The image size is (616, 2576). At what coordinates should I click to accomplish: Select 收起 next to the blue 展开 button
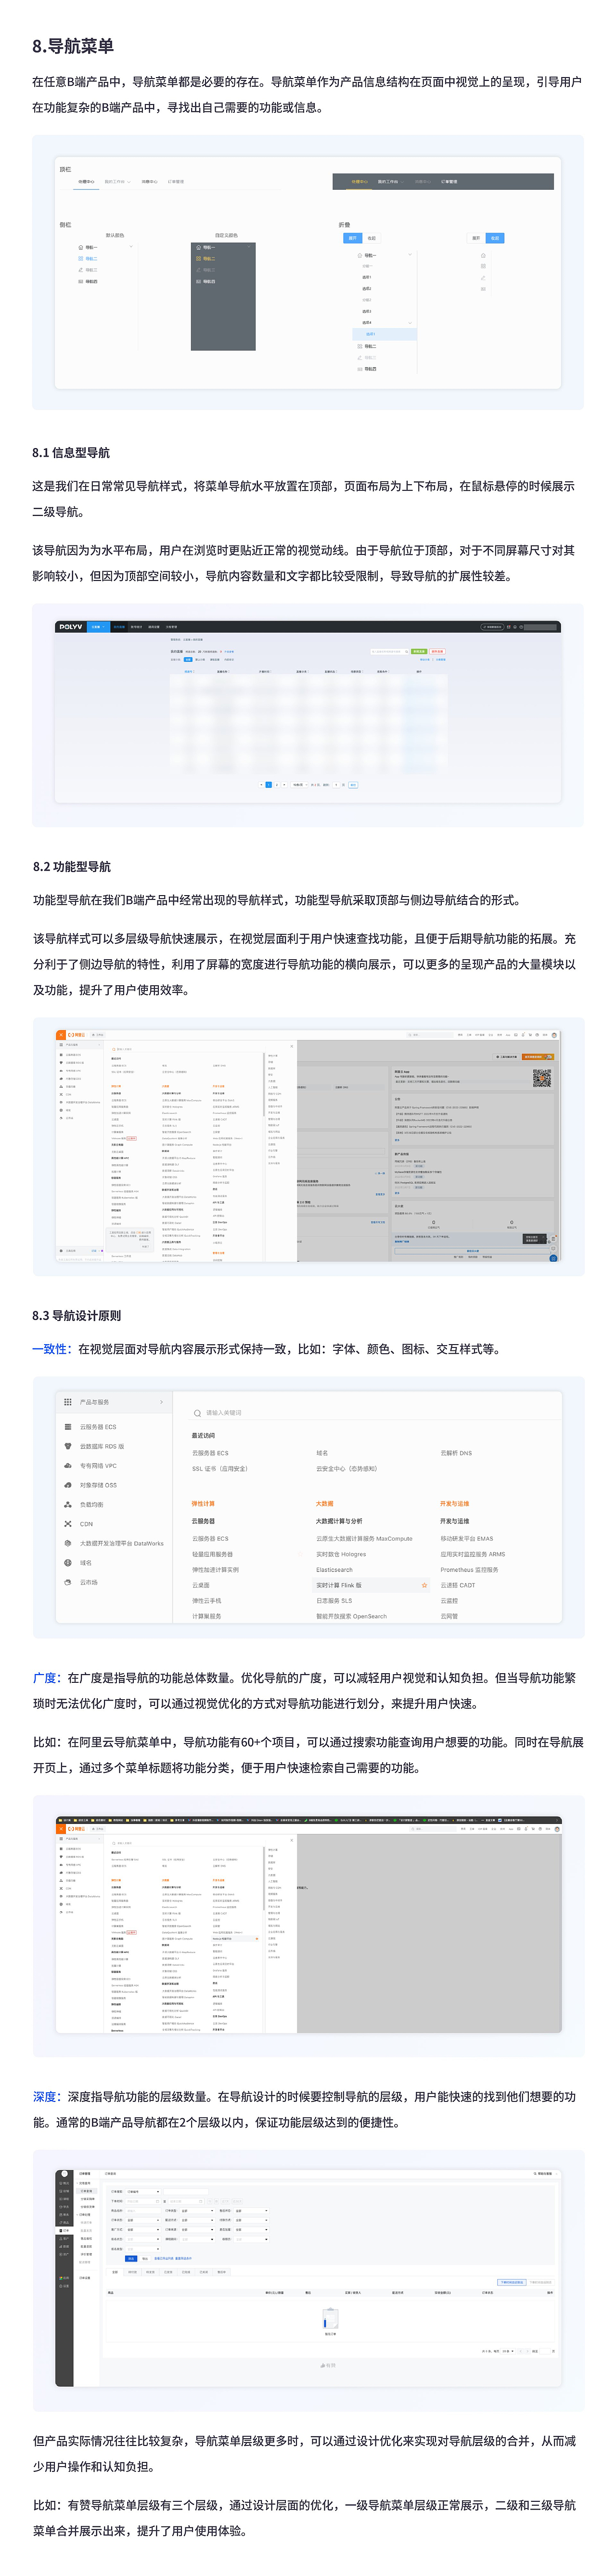pos(372,238)
